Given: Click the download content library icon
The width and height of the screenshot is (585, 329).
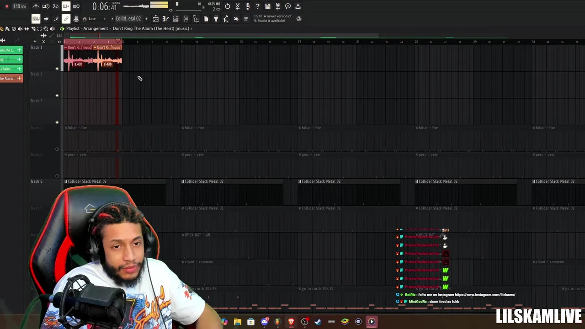Looking at the screenshot, I should (298, 6).
